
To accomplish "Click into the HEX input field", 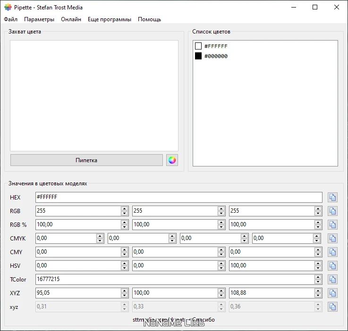I will [x=178, y=197].
